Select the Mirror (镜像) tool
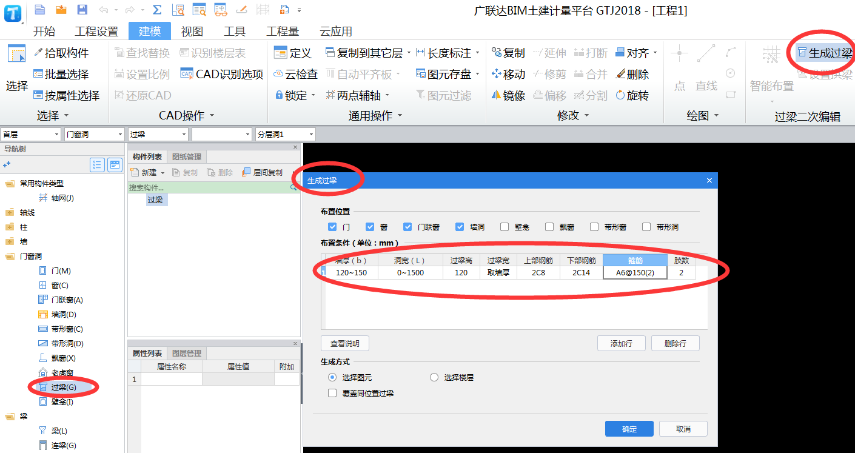Viewport: 855px width, 453px height. coord(508,95)
